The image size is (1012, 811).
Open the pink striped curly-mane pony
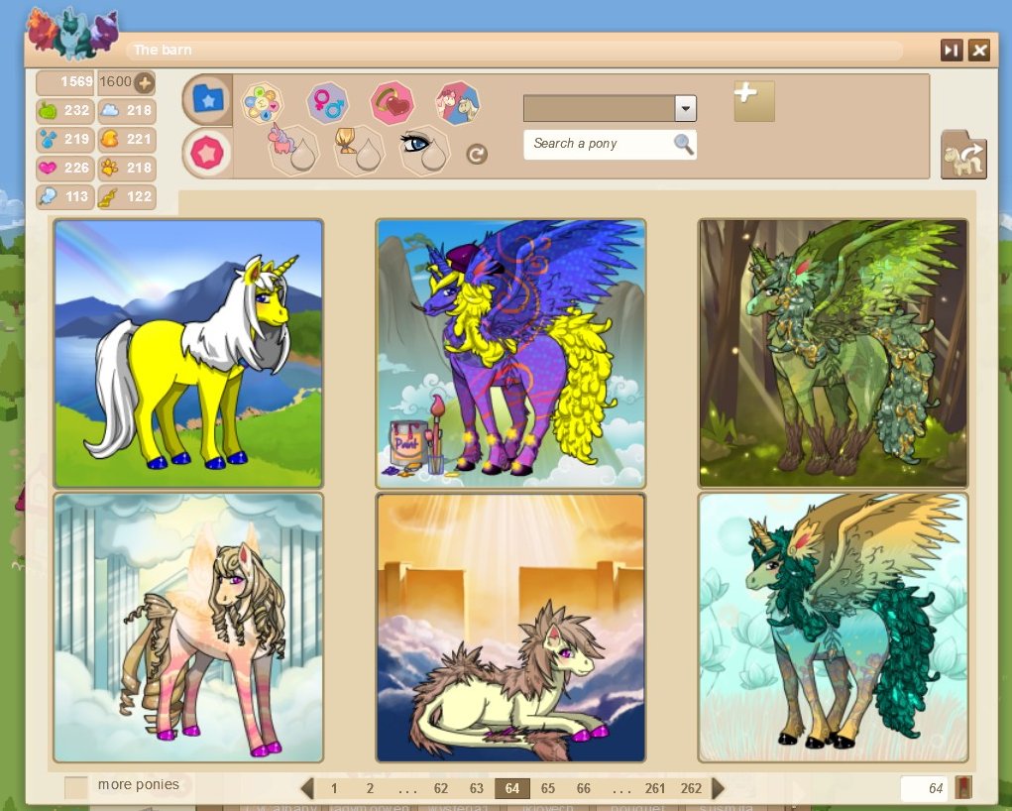point(188,628)
